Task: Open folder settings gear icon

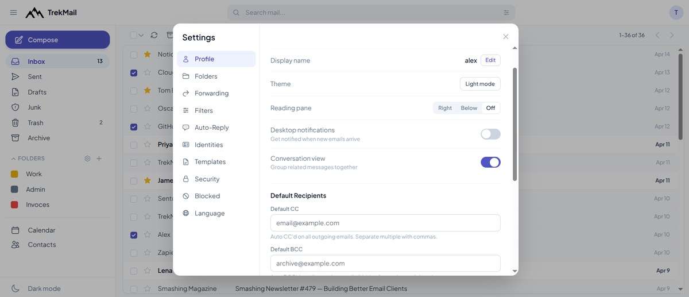Action: coord(87,159)
